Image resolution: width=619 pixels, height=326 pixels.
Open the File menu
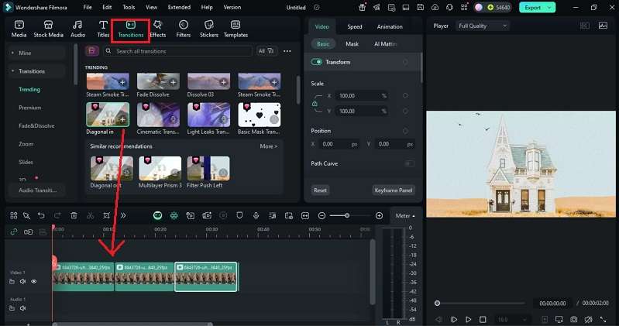(x=88, y=7)
